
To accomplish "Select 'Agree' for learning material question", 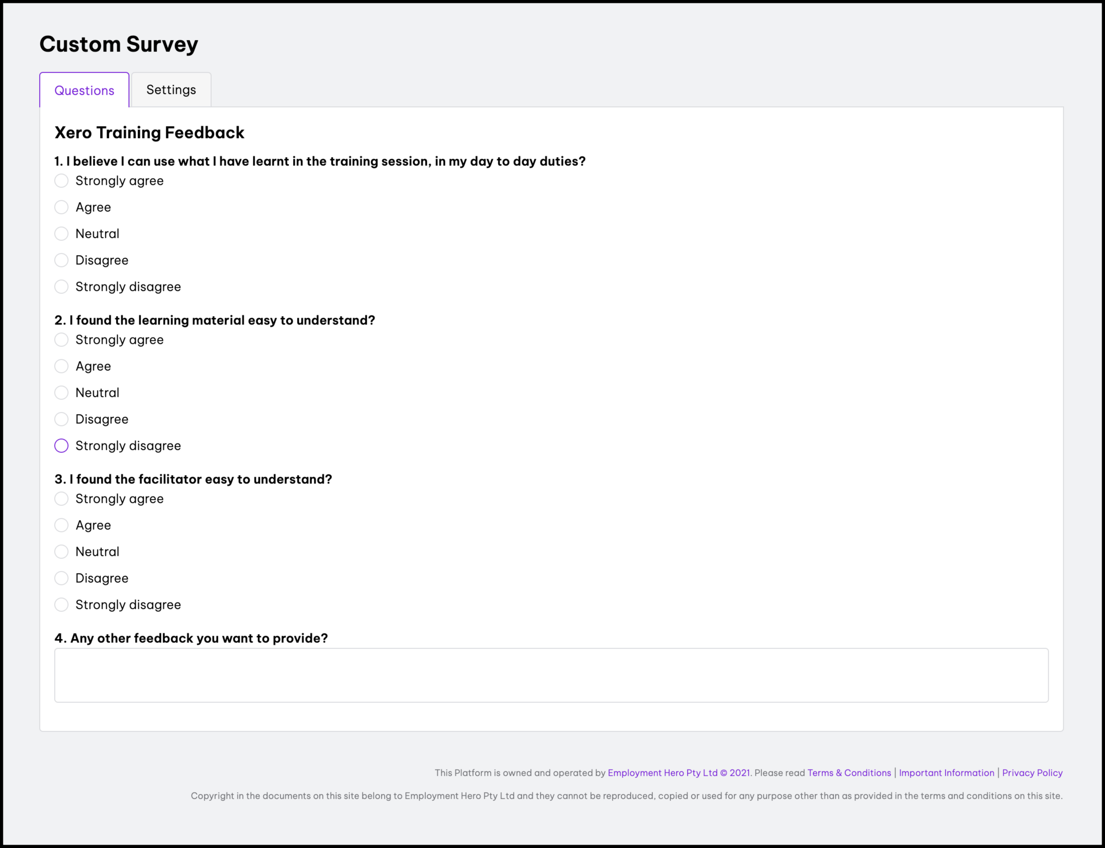I will [x=61, y=366].
